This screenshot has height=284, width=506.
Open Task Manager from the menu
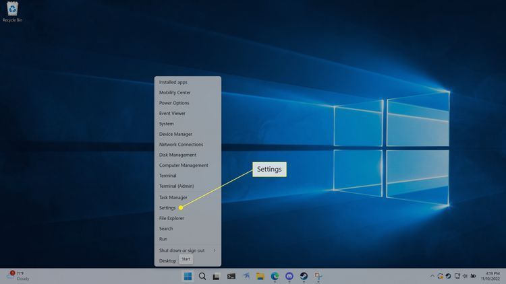tap(173, 197)
